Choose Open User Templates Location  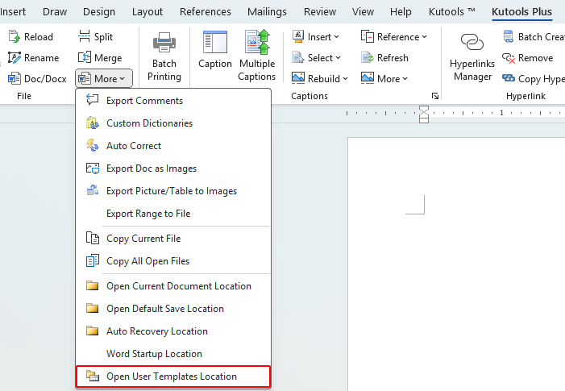pyautogui.click(x=172, y=376)
